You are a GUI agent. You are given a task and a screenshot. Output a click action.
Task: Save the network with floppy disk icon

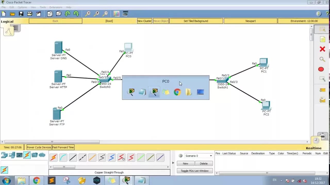21,14
